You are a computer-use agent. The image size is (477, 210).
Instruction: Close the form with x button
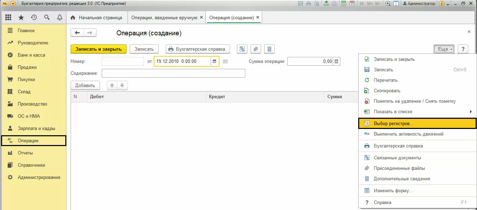pos(469,32)
